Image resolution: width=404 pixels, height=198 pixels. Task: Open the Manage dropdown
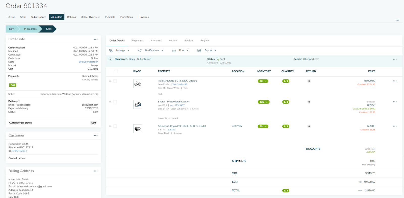pyautogui.click(x=122, y=50)
